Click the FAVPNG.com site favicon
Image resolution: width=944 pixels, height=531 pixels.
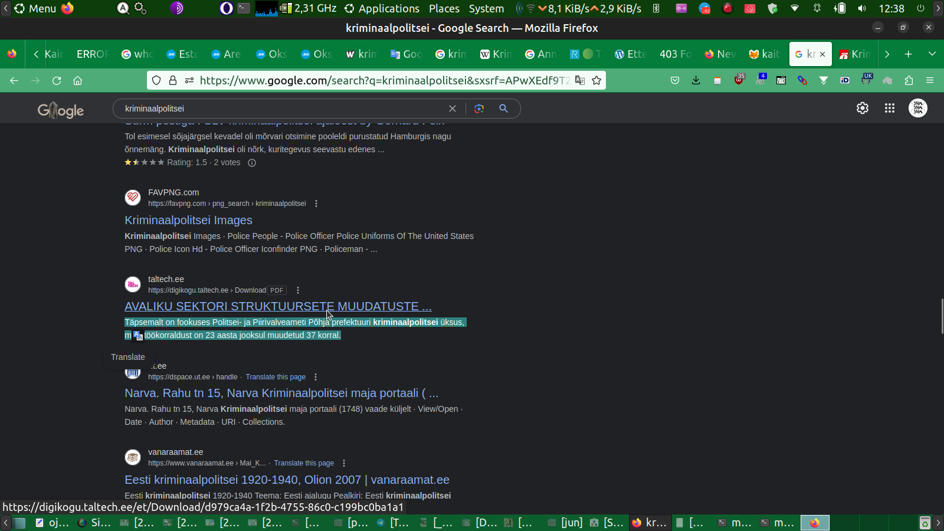133,198
